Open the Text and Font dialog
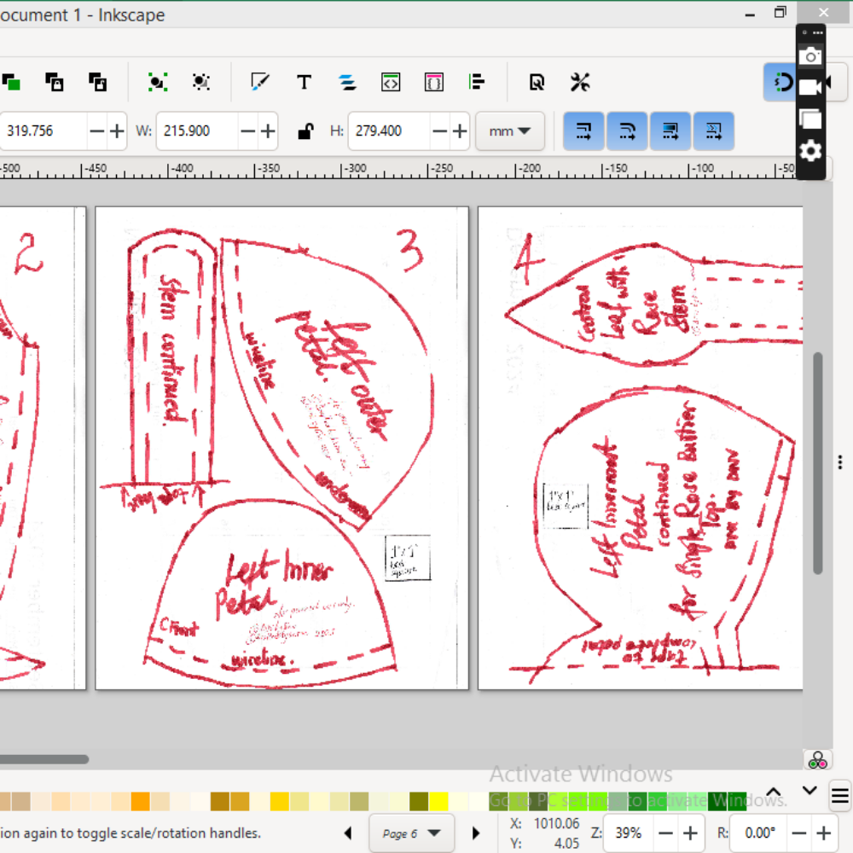The width and height of the screenshot is (853, 853). click(x=305, y=83)
